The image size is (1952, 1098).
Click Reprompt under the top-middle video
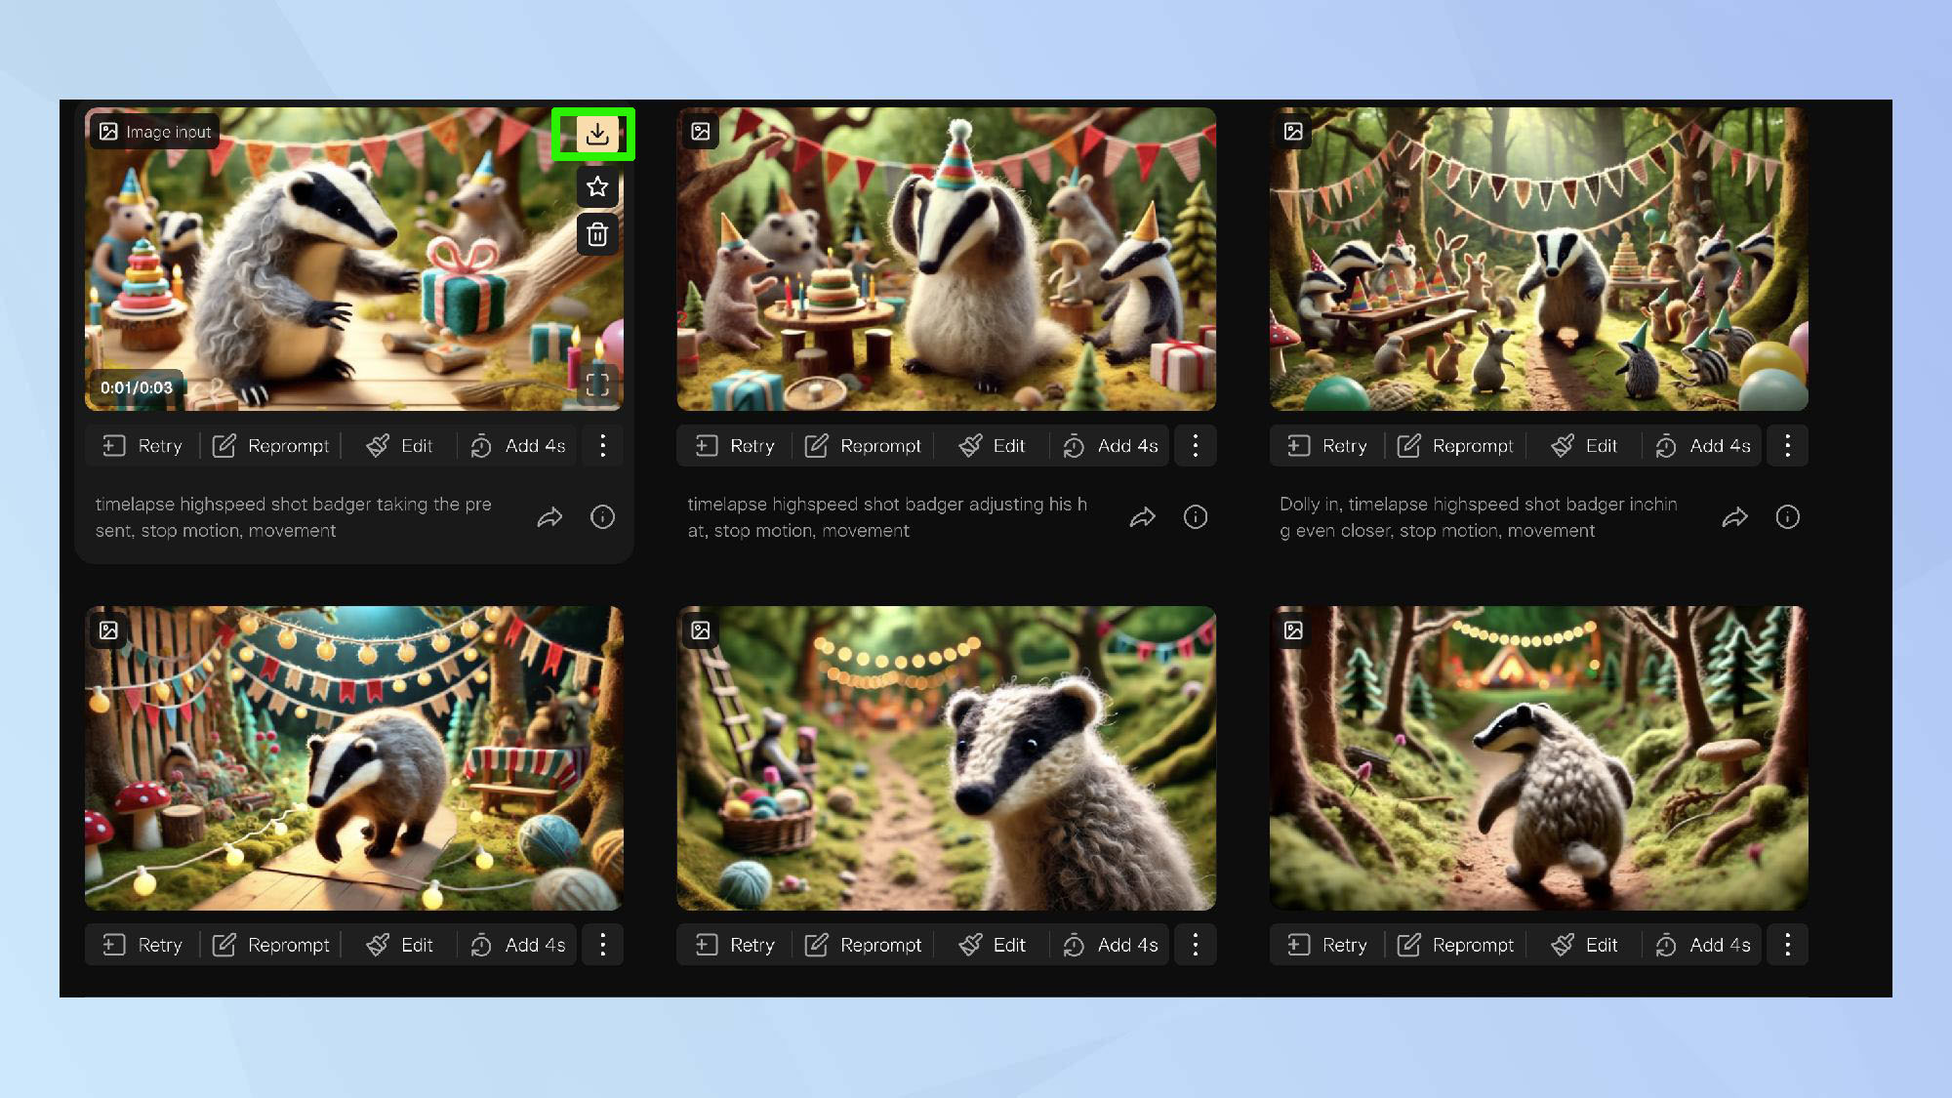(x=863, y=446)
